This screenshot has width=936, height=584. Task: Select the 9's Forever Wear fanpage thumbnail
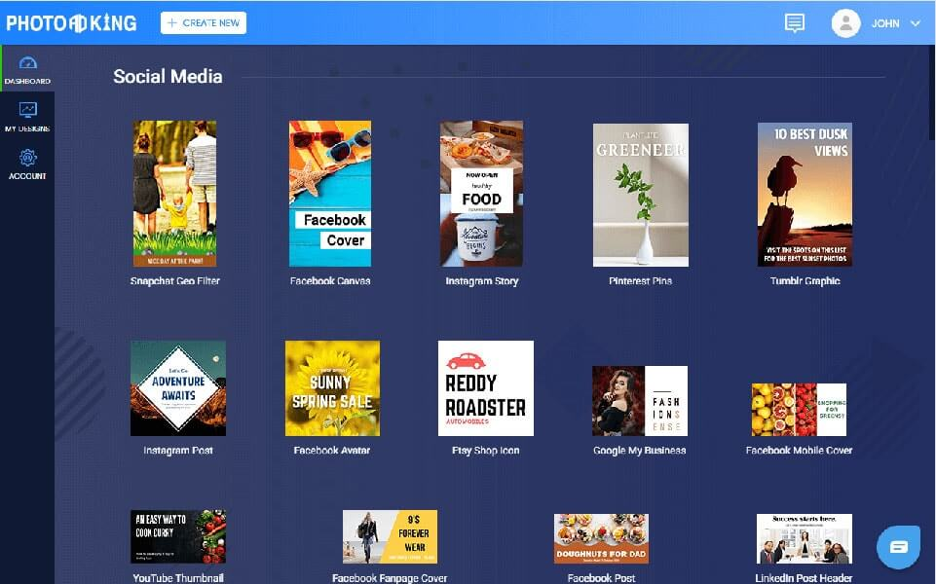click(390, 536)
